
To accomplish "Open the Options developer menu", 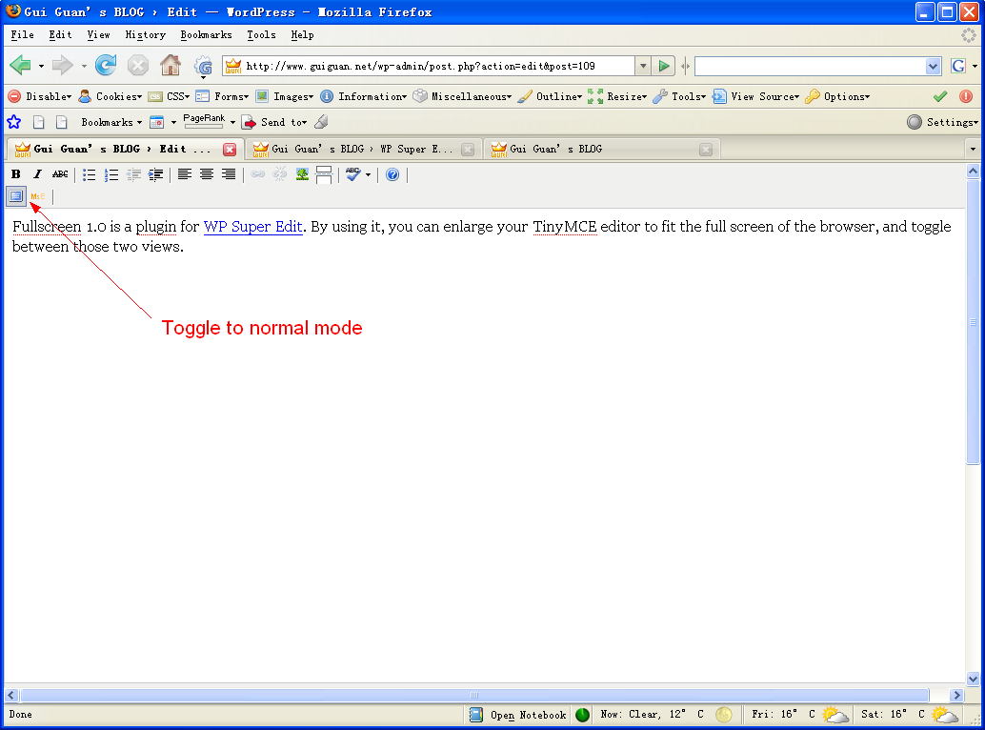I will 838,97.
